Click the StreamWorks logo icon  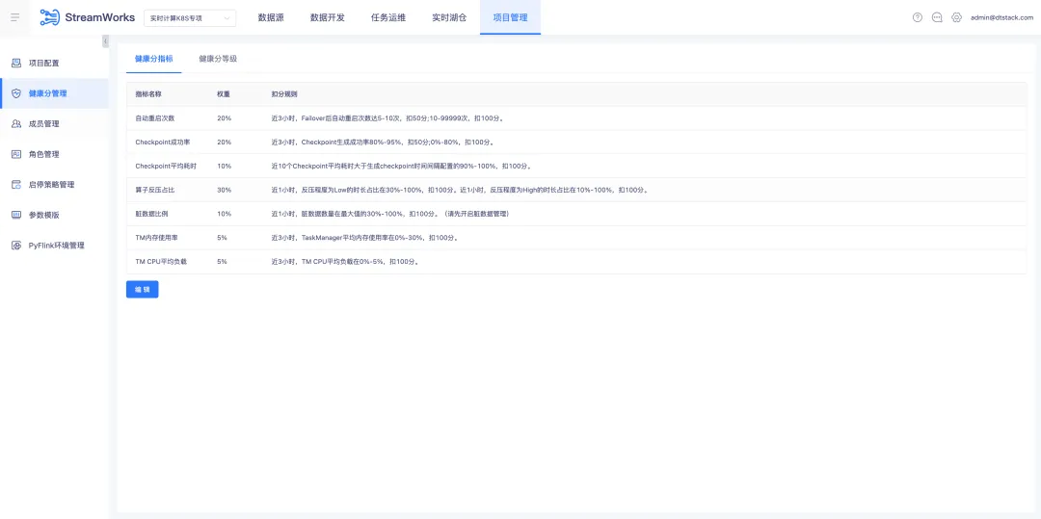(49, 17)
